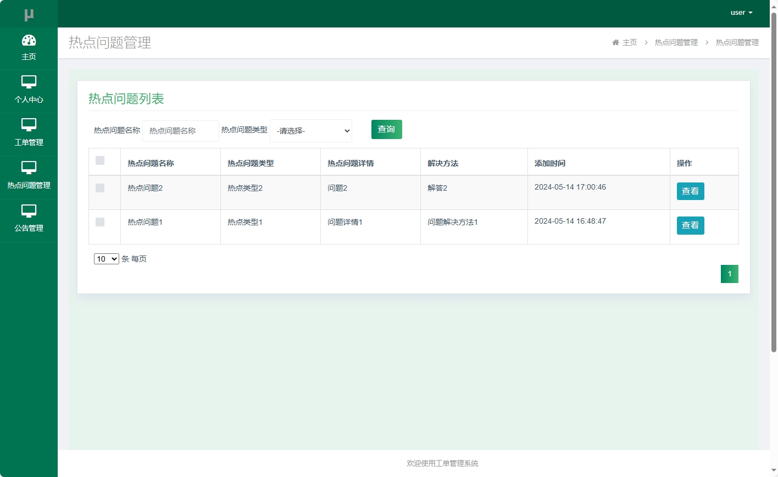Check the checkbox for 热点问题2 row
778x477 pixels.
coord(100,188)
